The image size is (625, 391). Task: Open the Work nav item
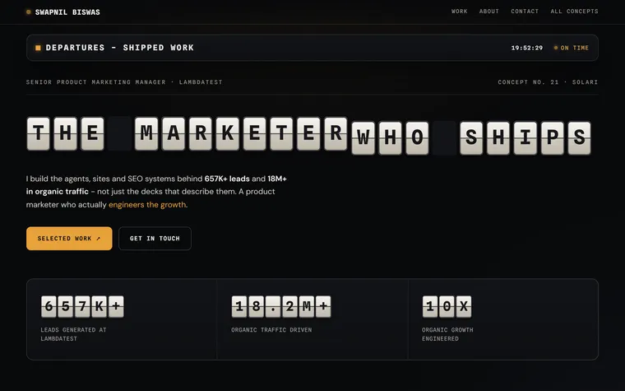(x=459, y=12)
